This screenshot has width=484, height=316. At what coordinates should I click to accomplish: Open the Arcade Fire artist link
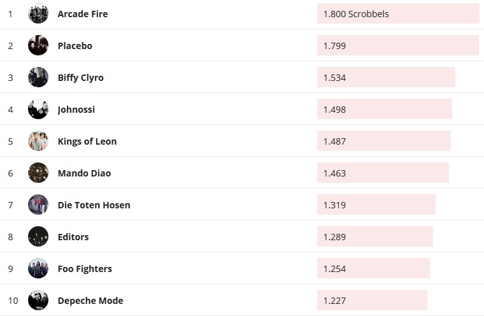tap(83, 14)
